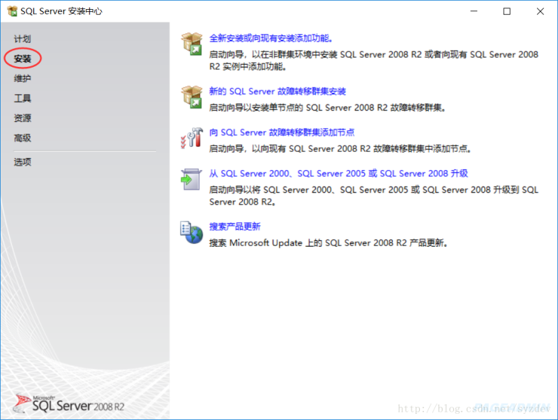Click the upgrade arrow icon
The width and height of the screenshot is (558, 420).
pos(191,179)
